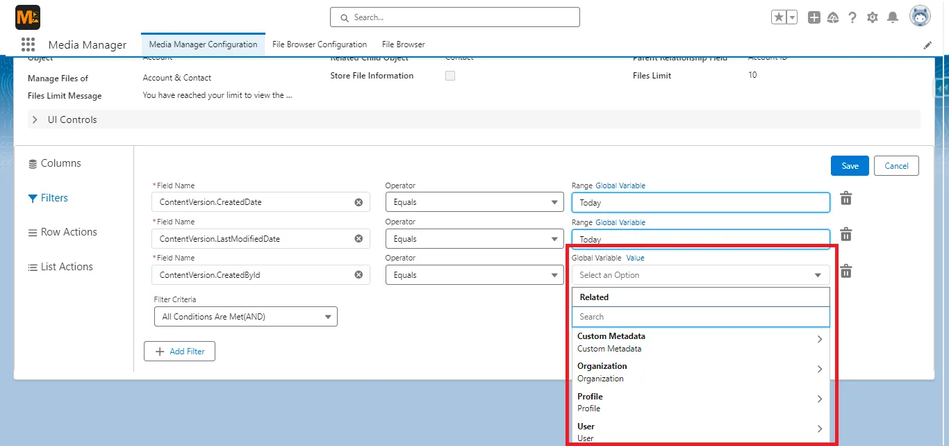Expand the User global variable option
This screenshot has height=446, width=949.
coord(820,429)
